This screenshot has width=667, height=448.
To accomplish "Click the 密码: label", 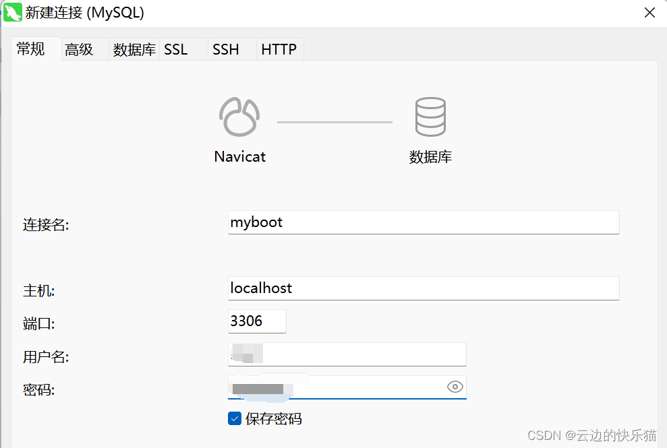I will click(x=38, y=390).
